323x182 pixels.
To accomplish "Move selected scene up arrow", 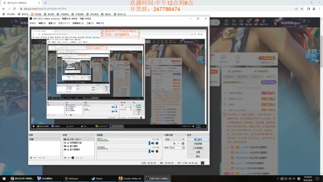I will tap(40, 158).
